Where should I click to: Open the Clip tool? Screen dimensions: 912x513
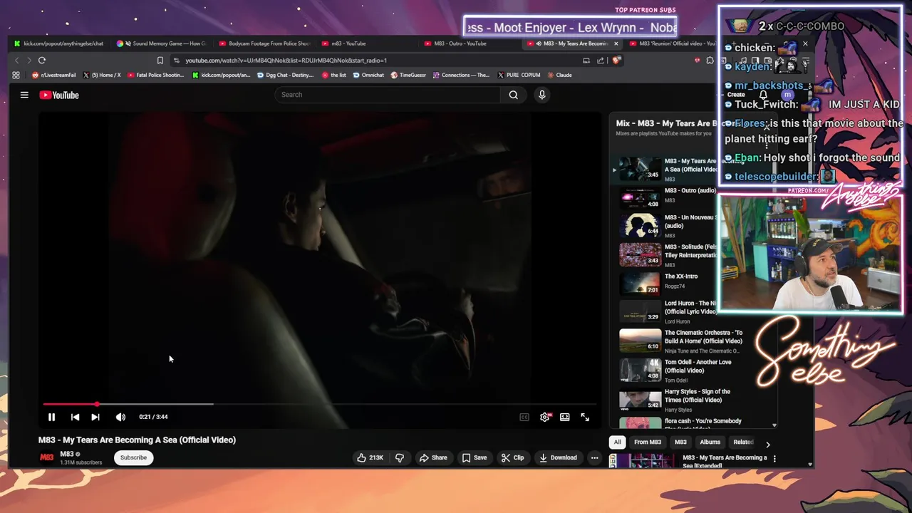(x=512, y=457)
